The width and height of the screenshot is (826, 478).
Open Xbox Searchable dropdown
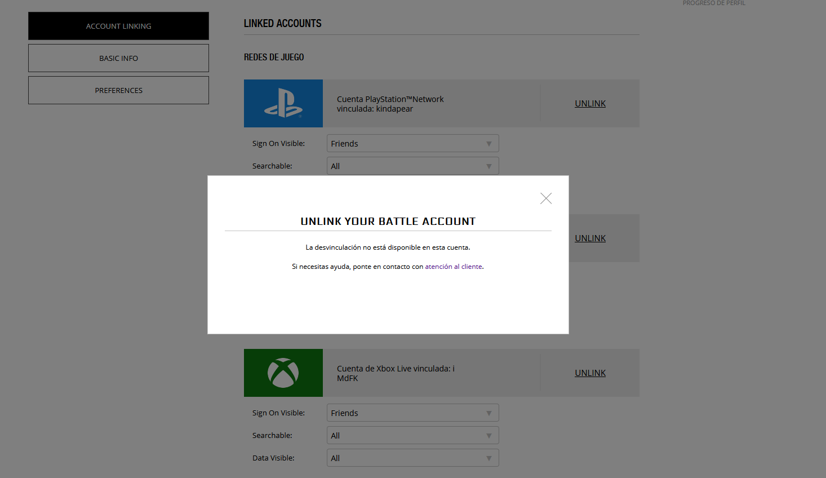coord(413,435)
